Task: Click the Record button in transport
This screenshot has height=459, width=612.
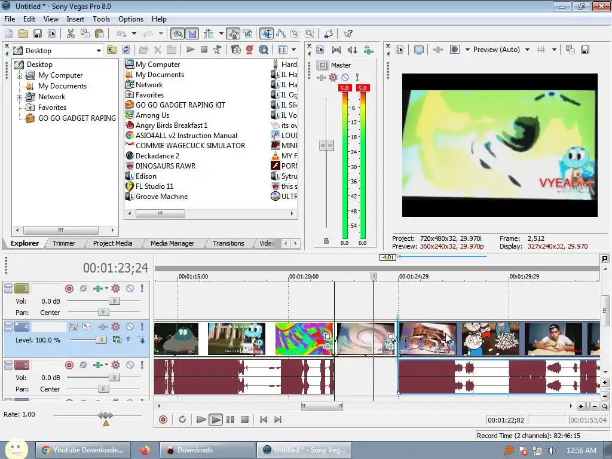Action: point(163,420)
